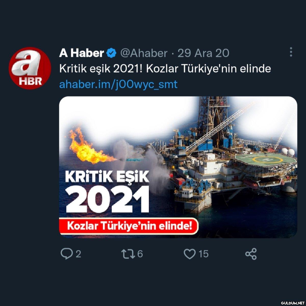Image resolution: width=306 pixels, height=306 pixels.
Task: Click the A Haber display name
Action: 81,53
